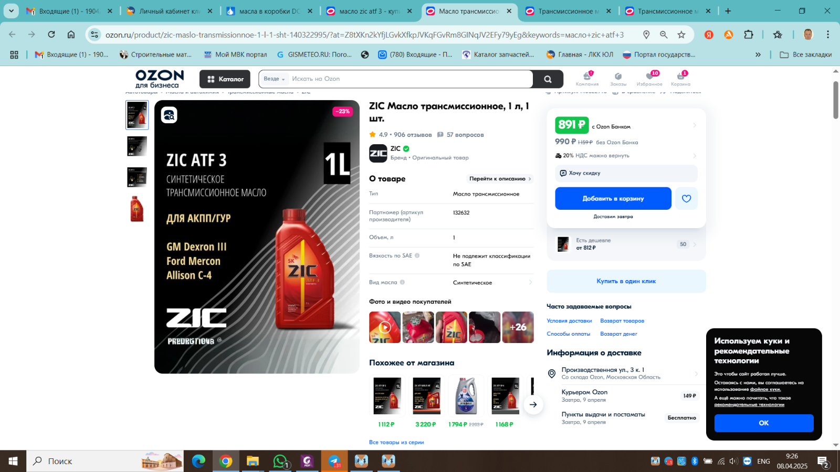Click the OZON для бизнеса logo

tap(160, 79)
